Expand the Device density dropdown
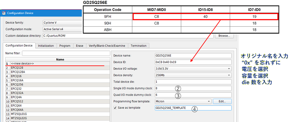Screen dimensions: 293x122 click(193, 75)
